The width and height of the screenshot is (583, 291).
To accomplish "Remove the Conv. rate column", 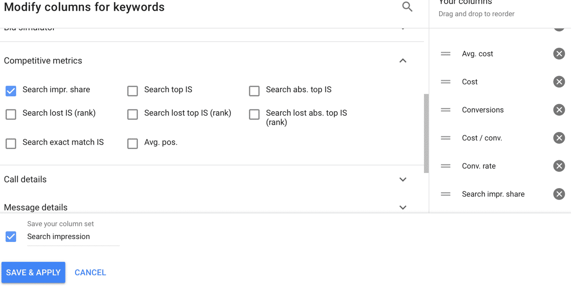I will pos(559,166).
